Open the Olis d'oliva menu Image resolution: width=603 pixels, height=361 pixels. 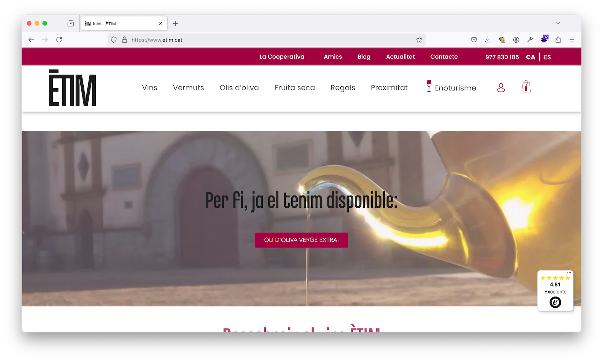(239, 88)
